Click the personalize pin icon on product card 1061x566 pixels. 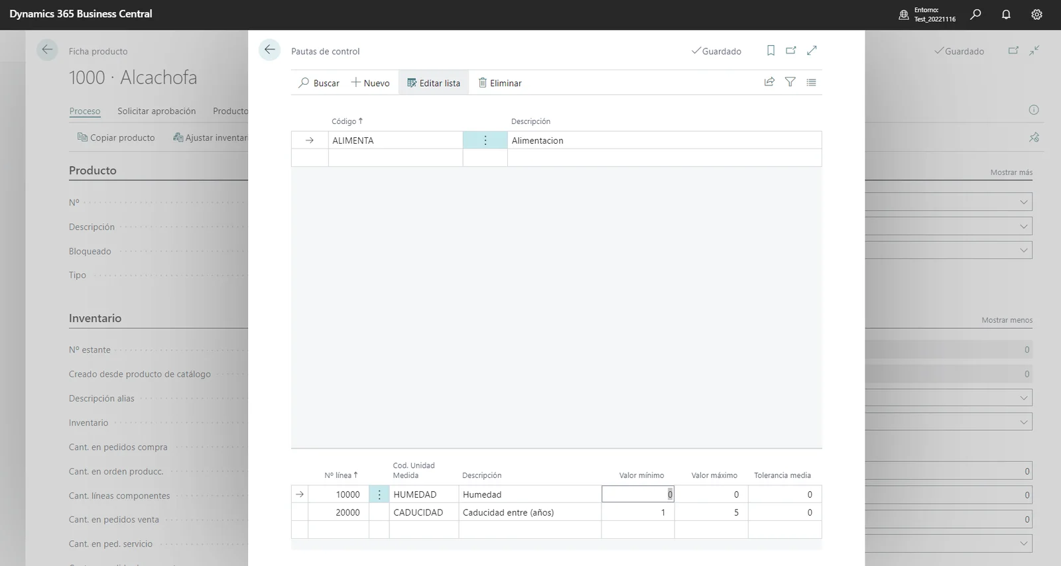pos(1034,137)
